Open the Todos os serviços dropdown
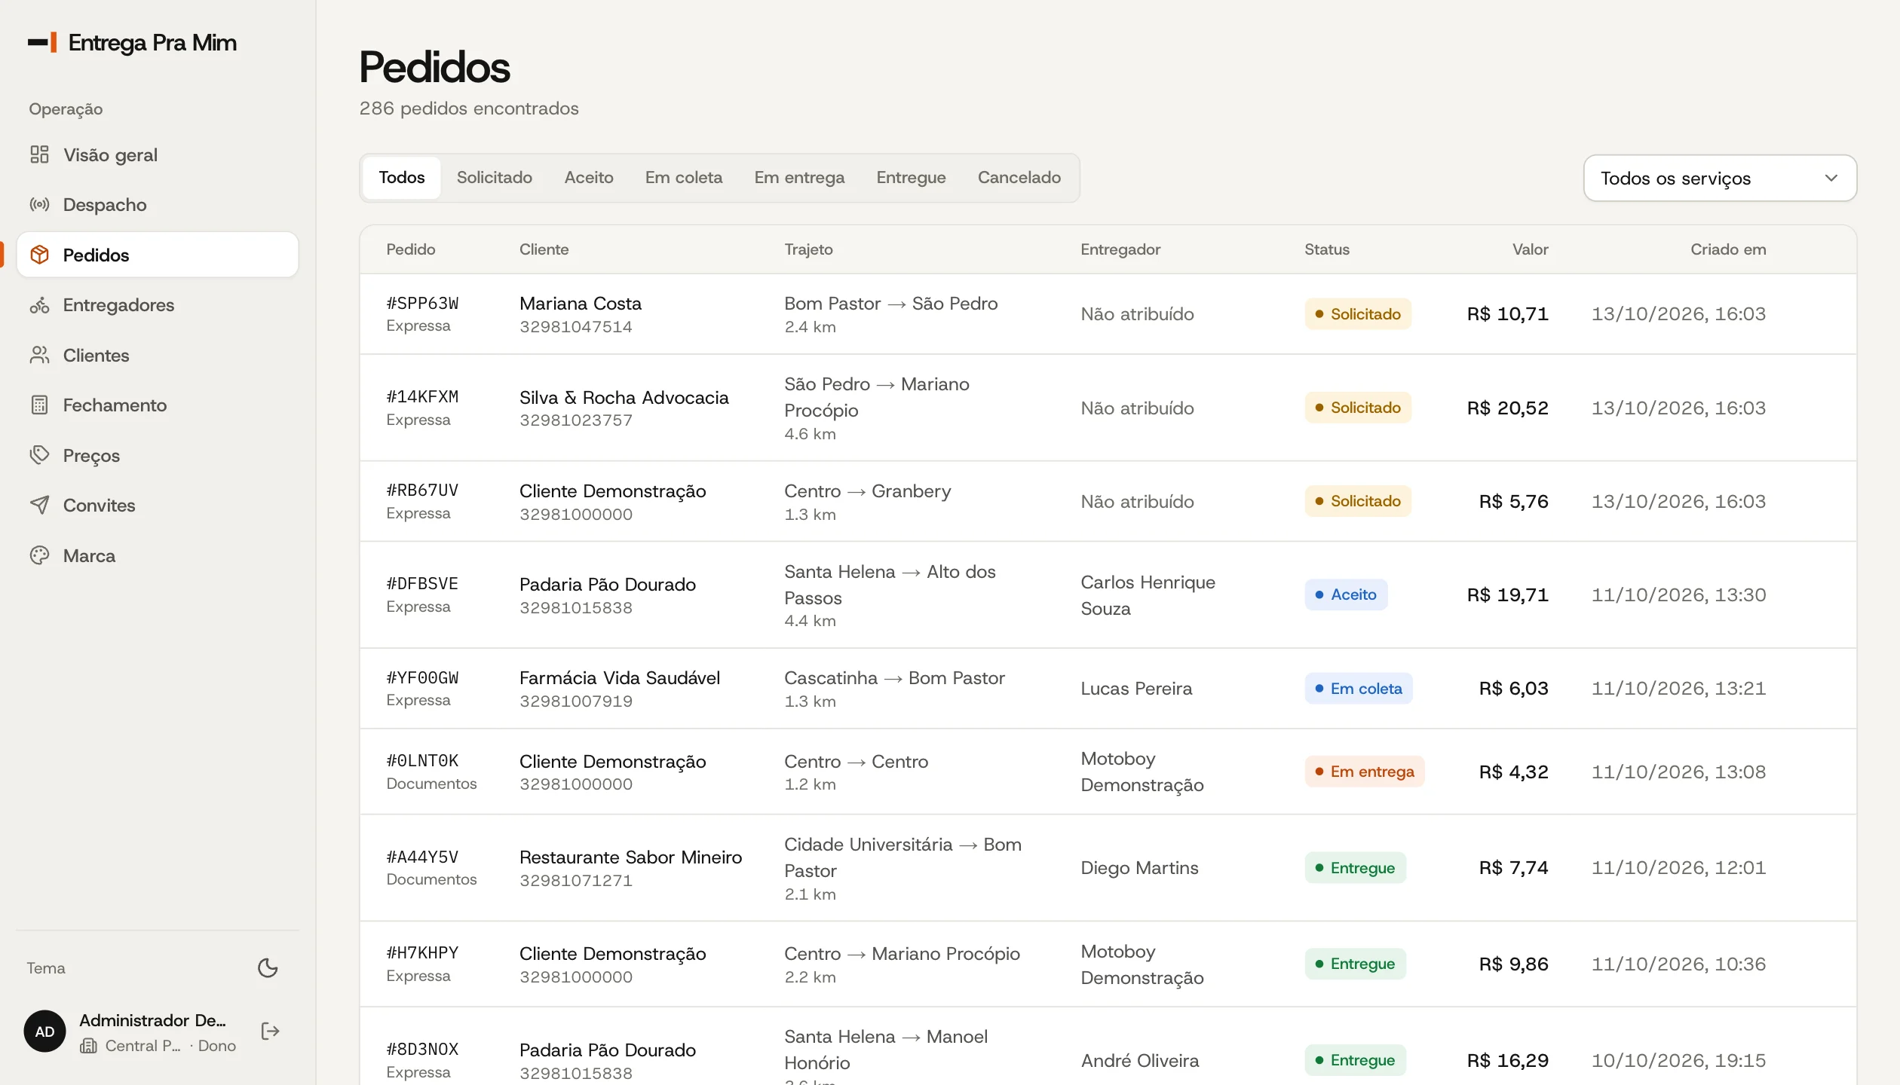Screen dimensions: 1900x1085 click(1720, 178)
